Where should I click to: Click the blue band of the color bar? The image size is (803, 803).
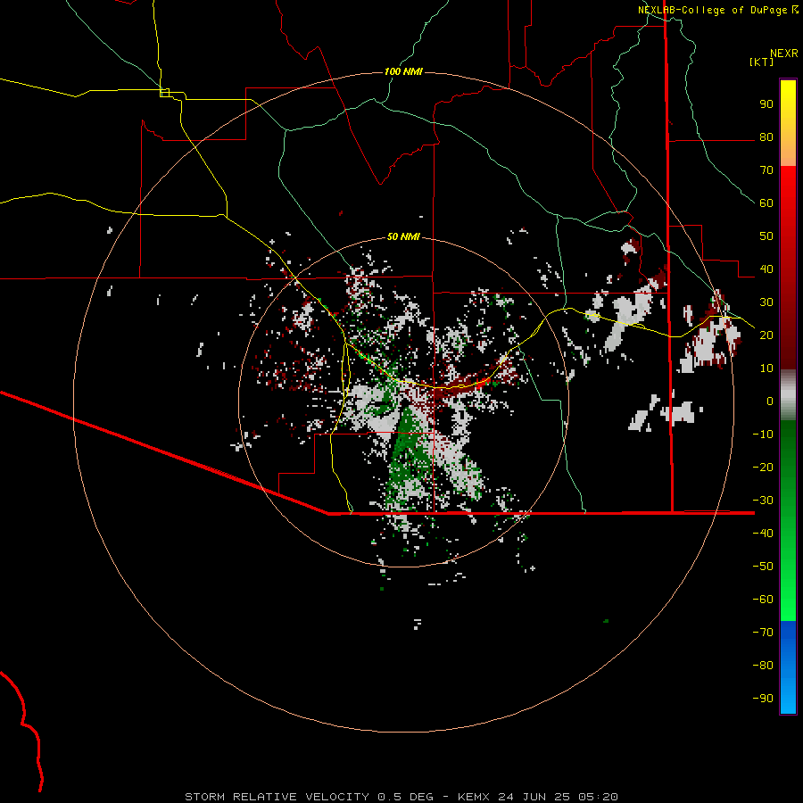click(788, 667)
